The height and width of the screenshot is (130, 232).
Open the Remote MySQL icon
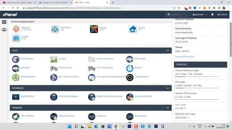130,97
